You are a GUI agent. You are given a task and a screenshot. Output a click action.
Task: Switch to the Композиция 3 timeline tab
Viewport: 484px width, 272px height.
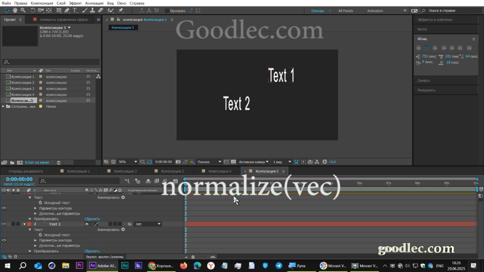point(125,171)
